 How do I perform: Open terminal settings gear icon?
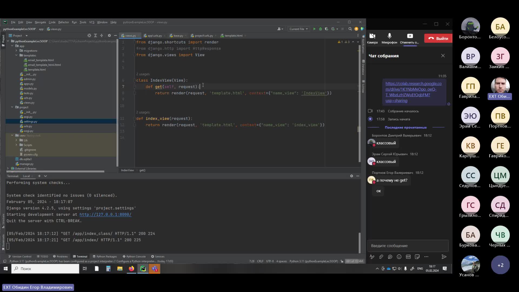tap(351, 176)
